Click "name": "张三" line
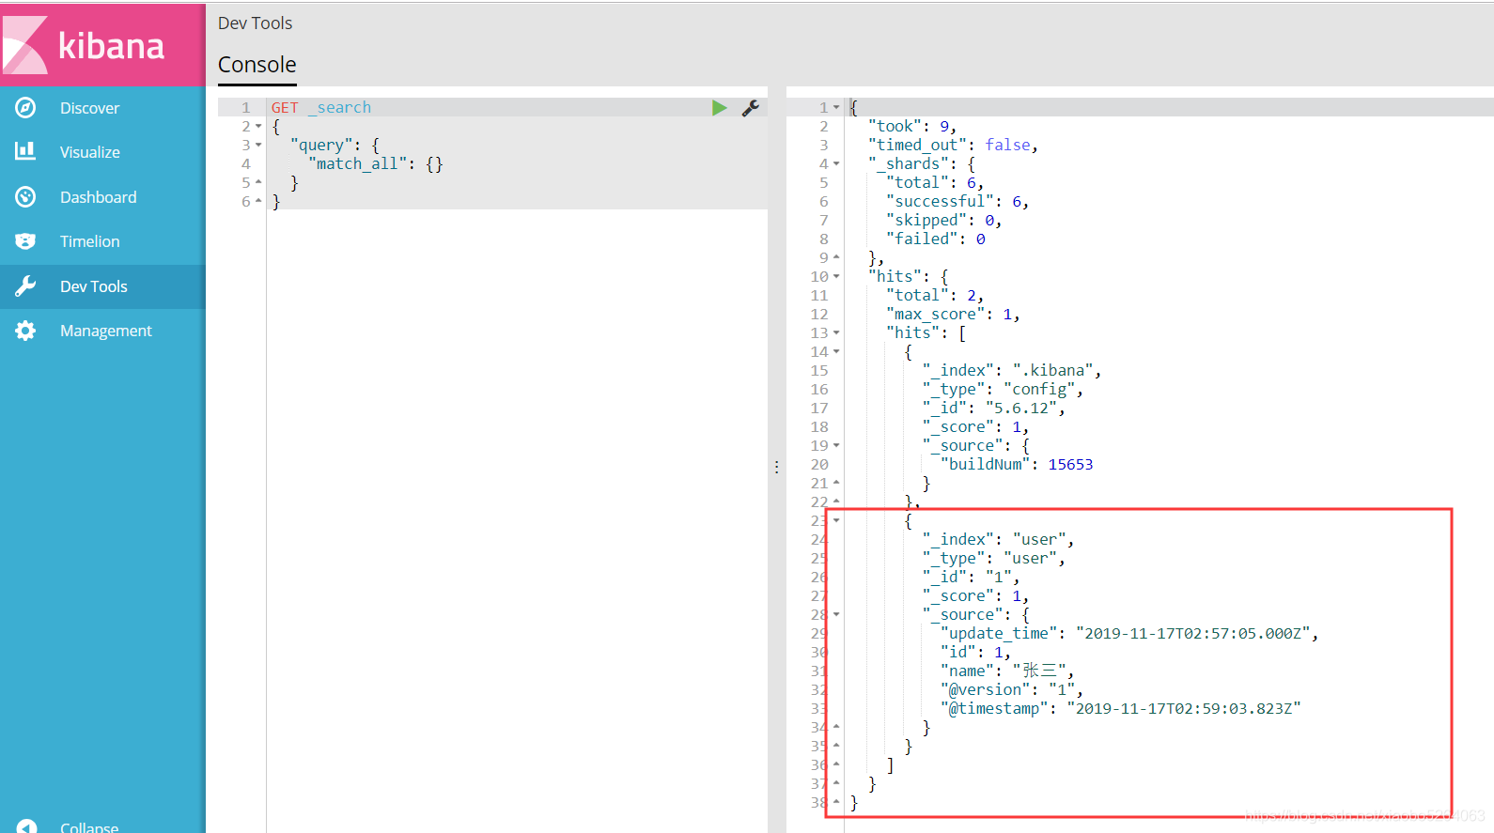The height and width of the screenshot is (833, 1494). pos(1007,671)
